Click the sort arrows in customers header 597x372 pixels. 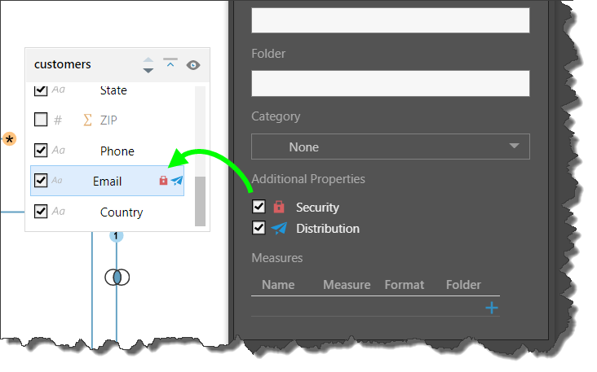coord(148,65)
